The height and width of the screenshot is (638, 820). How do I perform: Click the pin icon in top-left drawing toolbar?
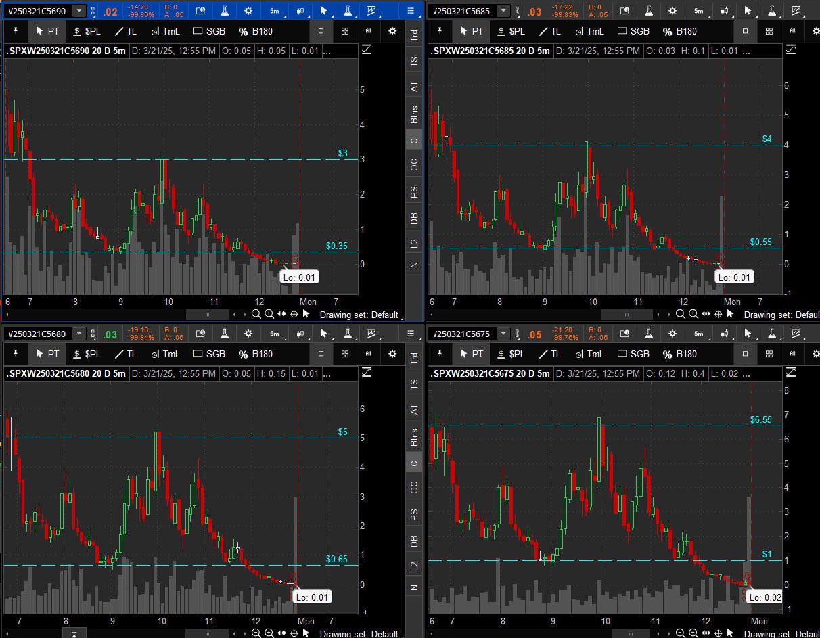point(16,31)
